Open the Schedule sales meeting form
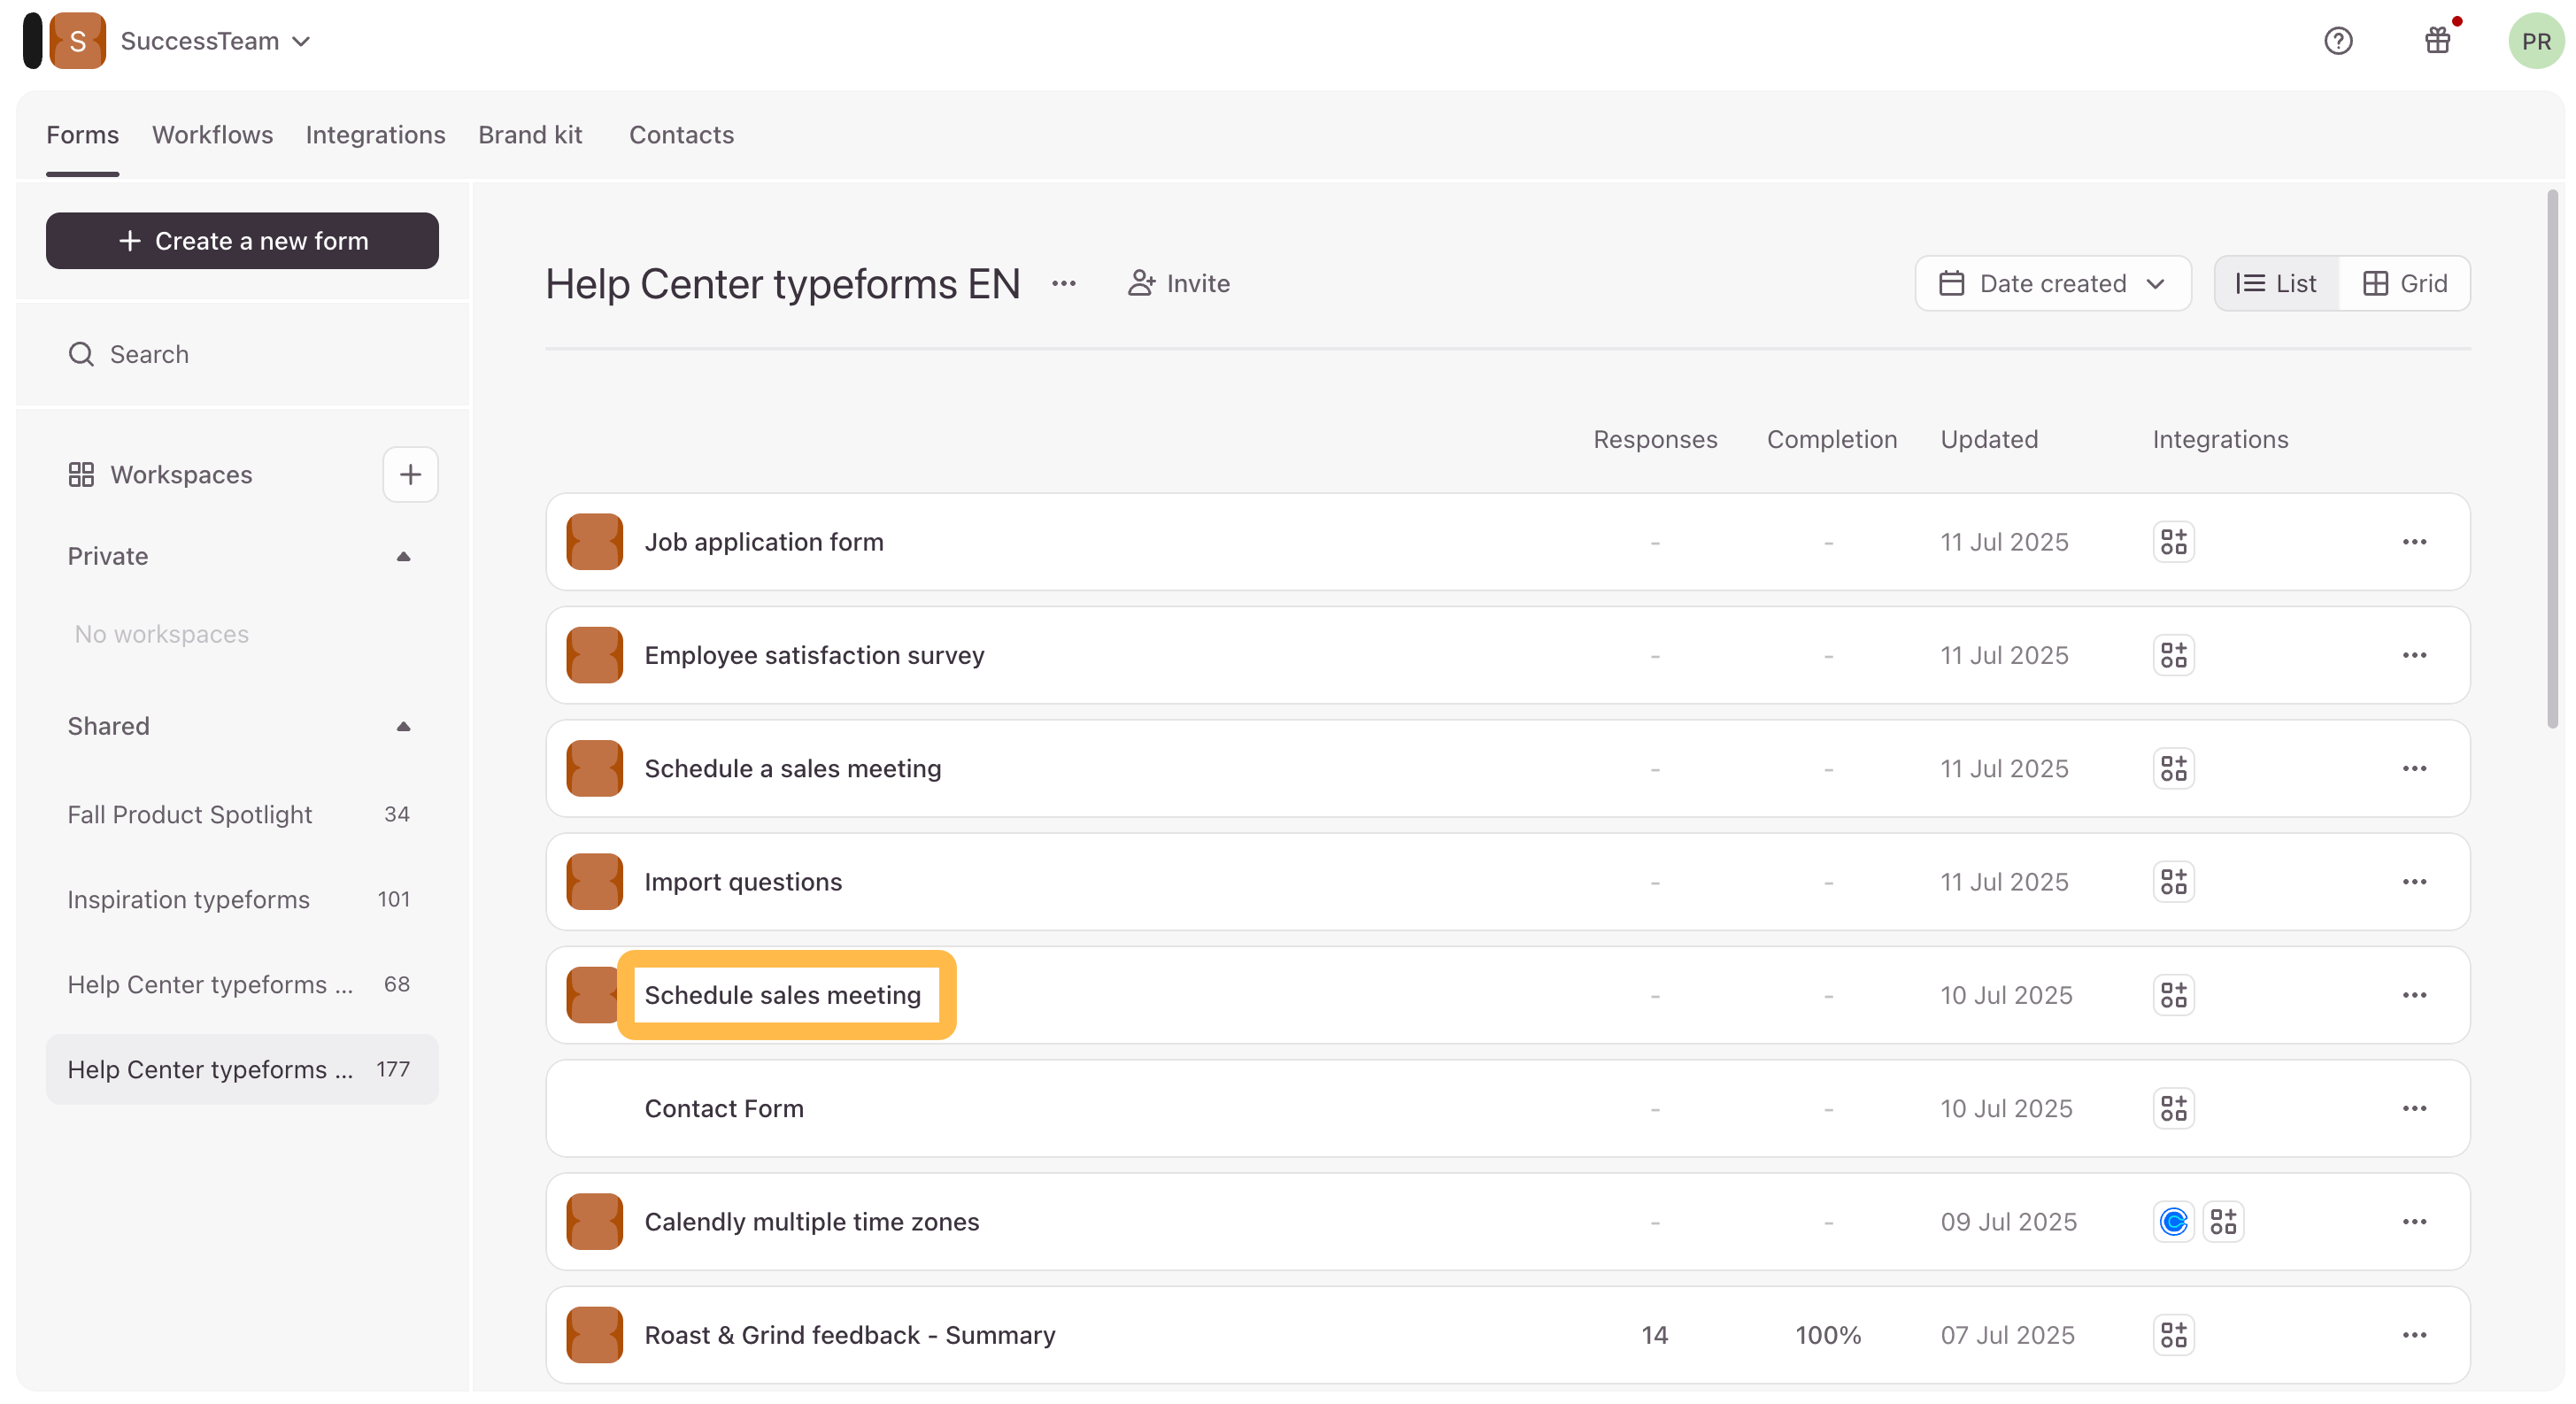2576x1404 pixels. tap(784, 995)
